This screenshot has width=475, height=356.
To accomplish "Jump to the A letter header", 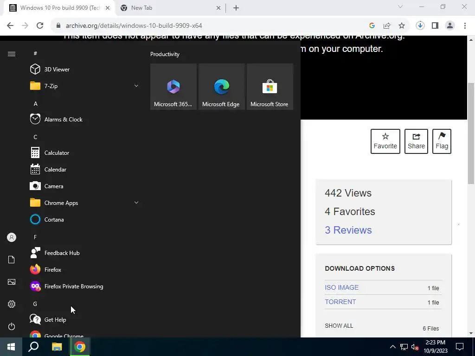I will pyautogui.click(x=35, y=104).
